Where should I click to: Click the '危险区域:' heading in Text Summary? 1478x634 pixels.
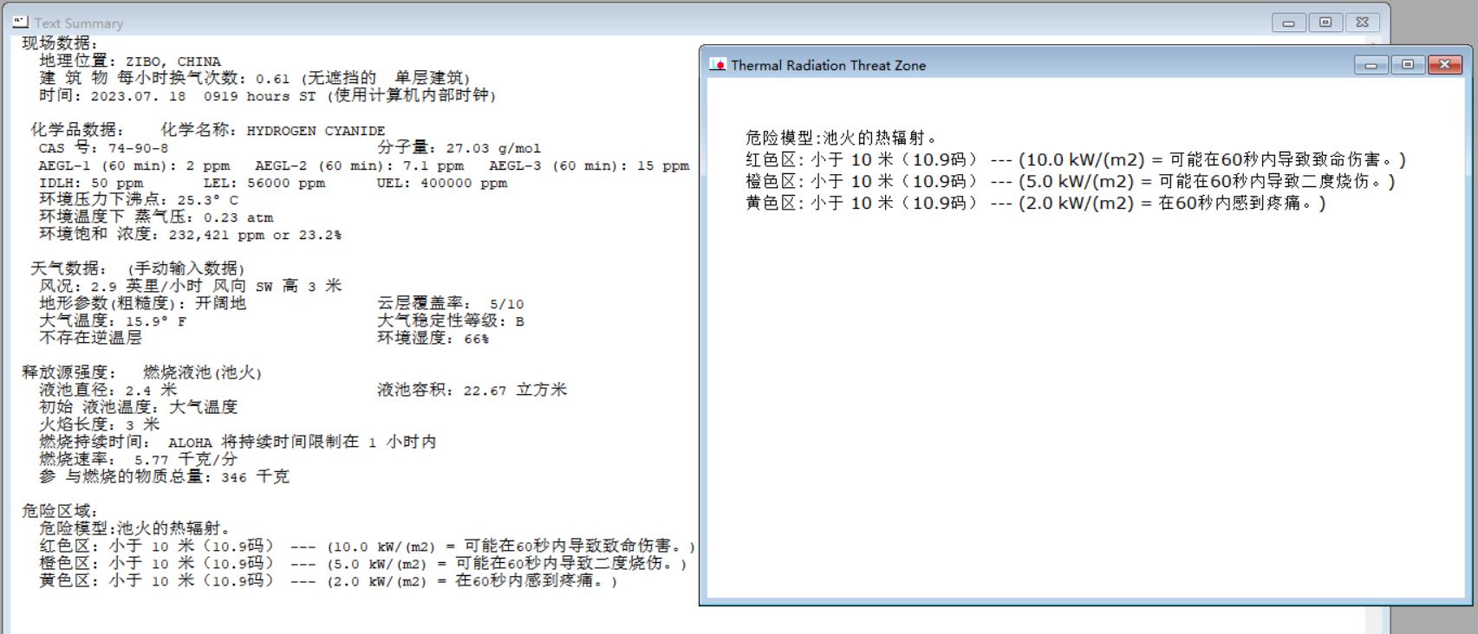pyautogui.click(x=60, y=512)
